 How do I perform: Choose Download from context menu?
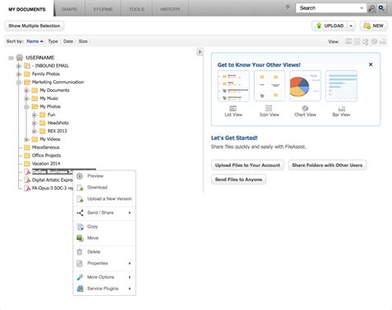click(x=104, y=188)
